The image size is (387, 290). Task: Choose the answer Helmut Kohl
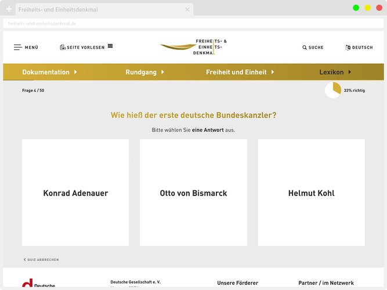(x=312, y=193)
